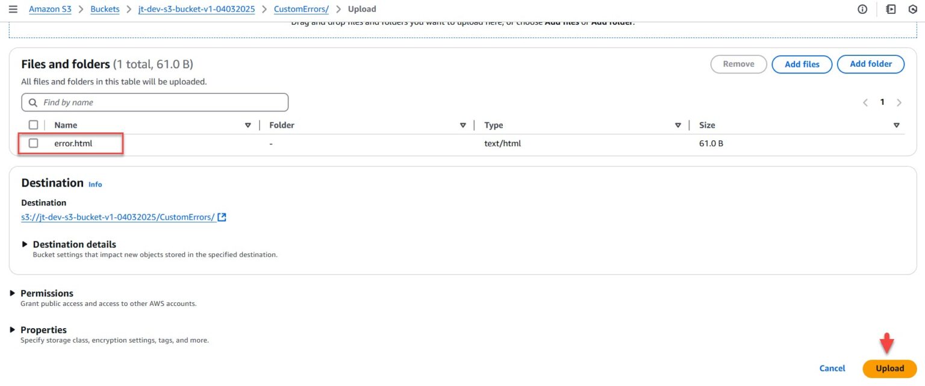The image size is (925, 386).
Task: Click the magnifier in the Find by name box
Action: (33, 102)
